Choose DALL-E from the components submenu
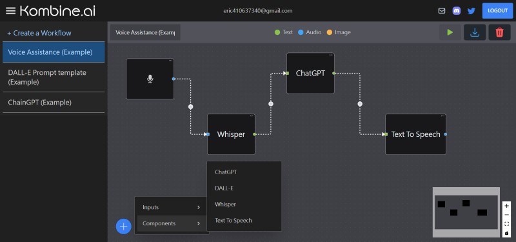This screenshot has width=516, height=242. tap(244, 188)
